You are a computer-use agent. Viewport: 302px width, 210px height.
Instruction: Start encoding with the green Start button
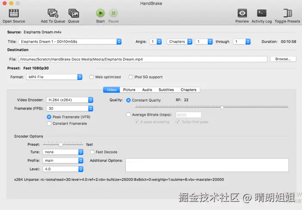pyautogui.click(x=101, y=13)
